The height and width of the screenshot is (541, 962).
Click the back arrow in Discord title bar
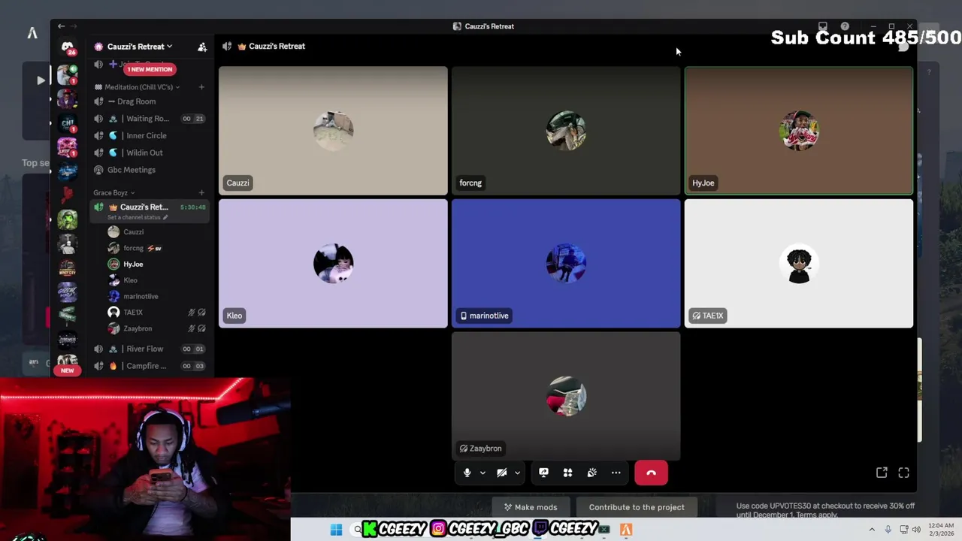[61, 26]
